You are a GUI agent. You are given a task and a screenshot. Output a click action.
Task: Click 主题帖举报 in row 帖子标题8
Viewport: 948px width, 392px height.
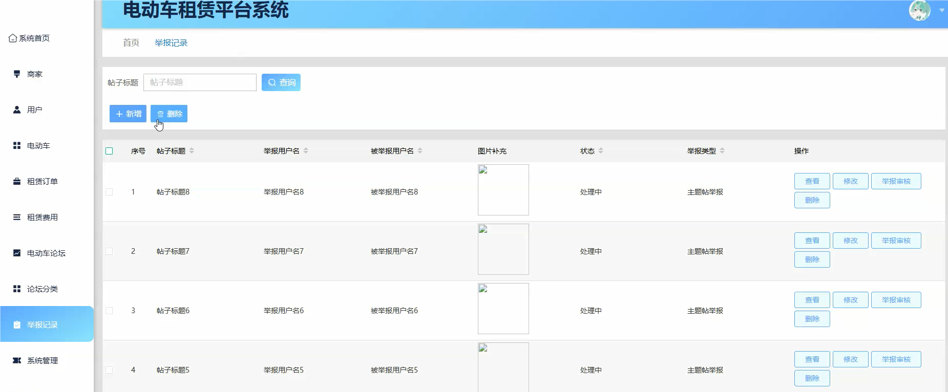705,192
